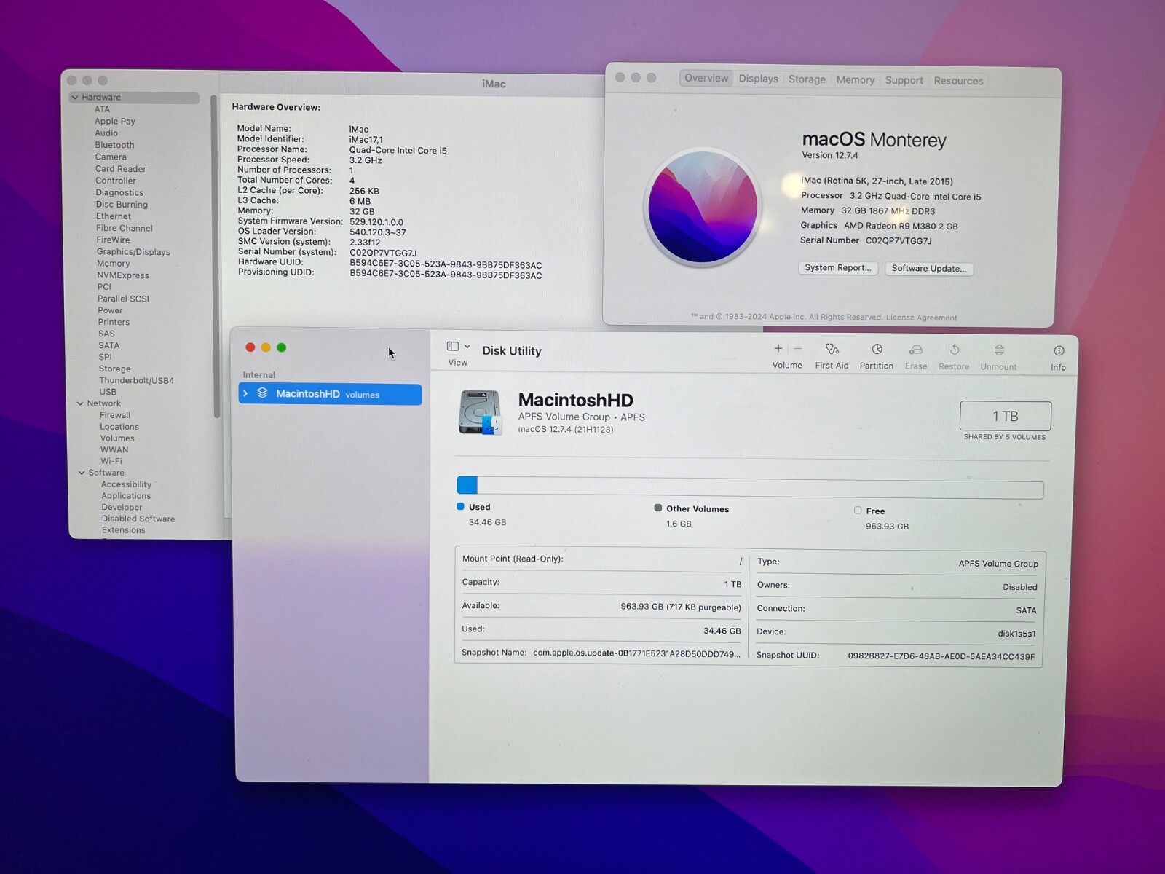
Task: Collapse the Network section in System Information
Action: coord(80,403)
